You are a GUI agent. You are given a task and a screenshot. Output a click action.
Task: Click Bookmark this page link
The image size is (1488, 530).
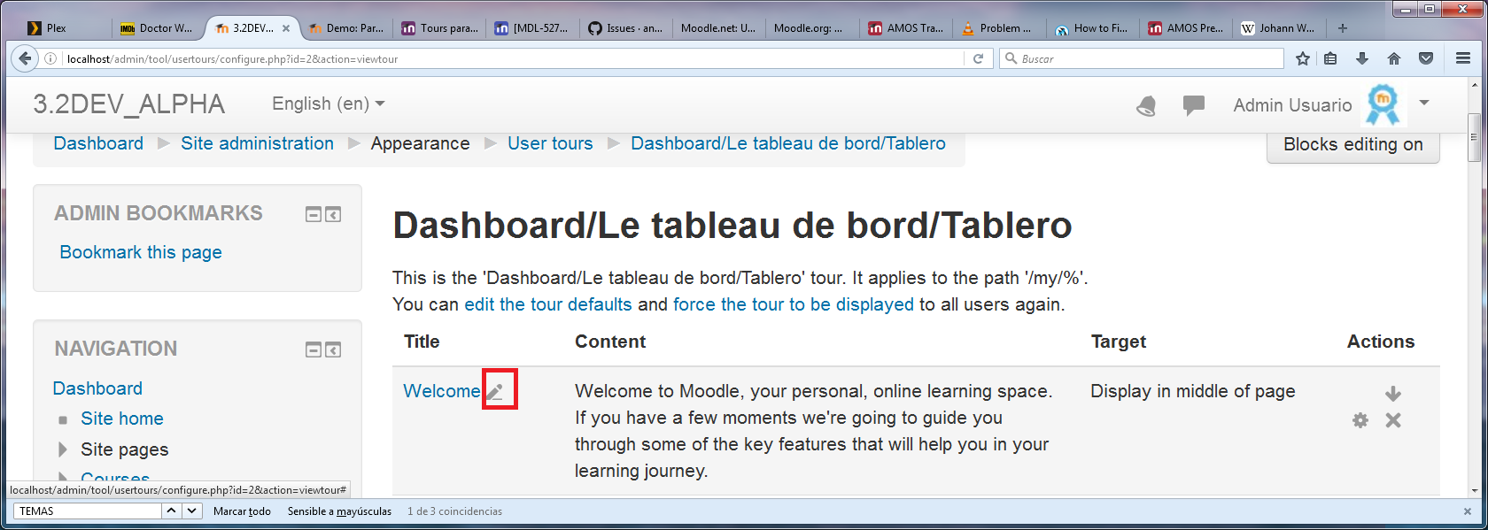click(141, 252)
